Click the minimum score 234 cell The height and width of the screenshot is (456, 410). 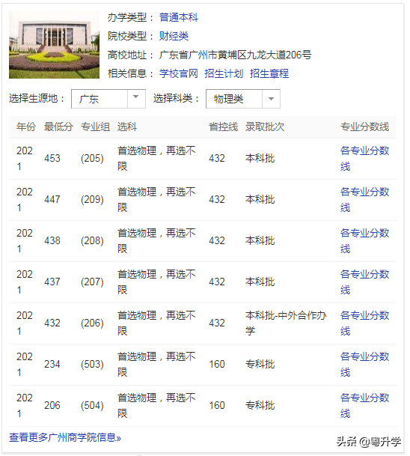click(x=52, y=364)
